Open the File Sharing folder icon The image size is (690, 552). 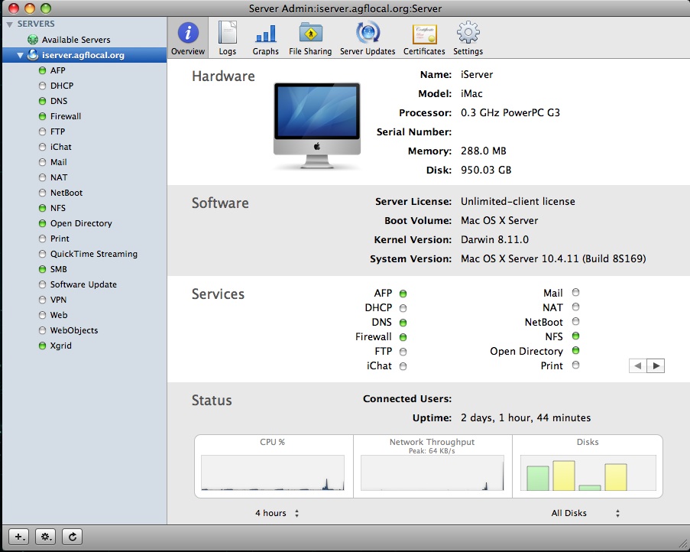311,33
